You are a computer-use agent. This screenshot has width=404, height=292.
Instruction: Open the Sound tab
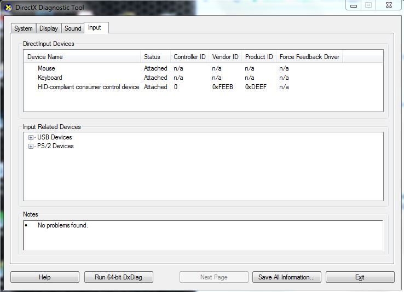[x=73, y=28]
